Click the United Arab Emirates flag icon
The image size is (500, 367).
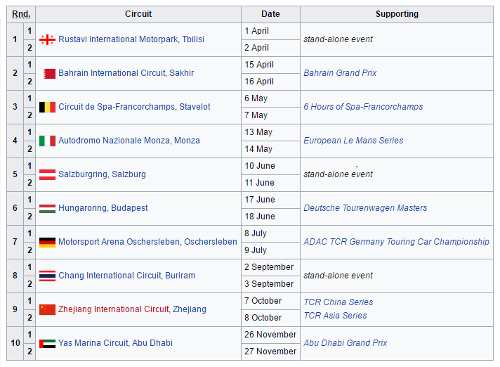pos(47,344)
